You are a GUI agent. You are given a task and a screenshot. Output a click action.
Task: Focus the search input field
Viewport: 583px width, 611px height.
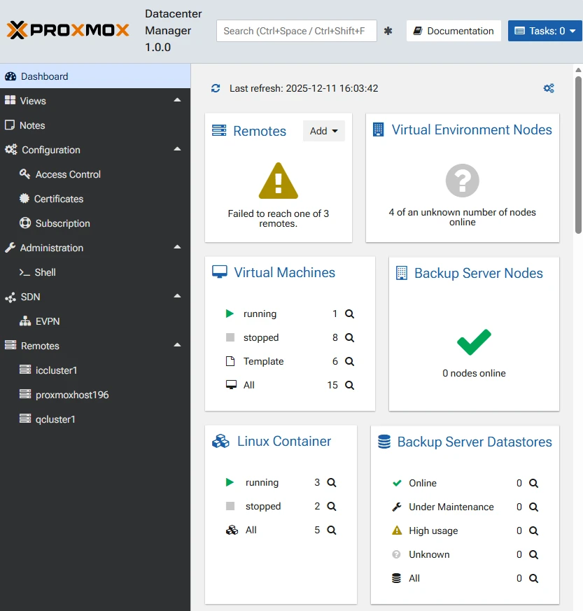(x=296, y=31)
